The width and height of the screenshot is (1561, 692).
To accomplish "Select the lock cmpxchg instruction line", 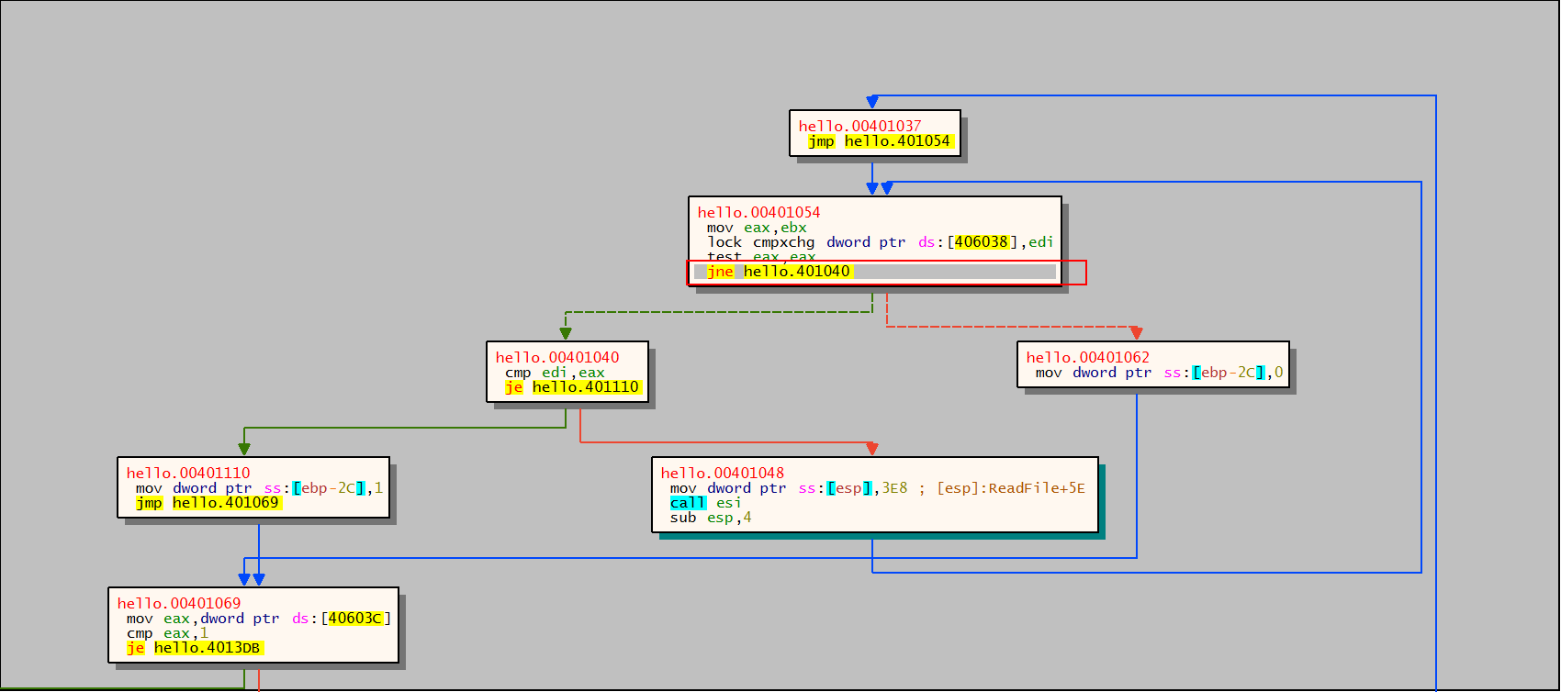I will 880,242.
